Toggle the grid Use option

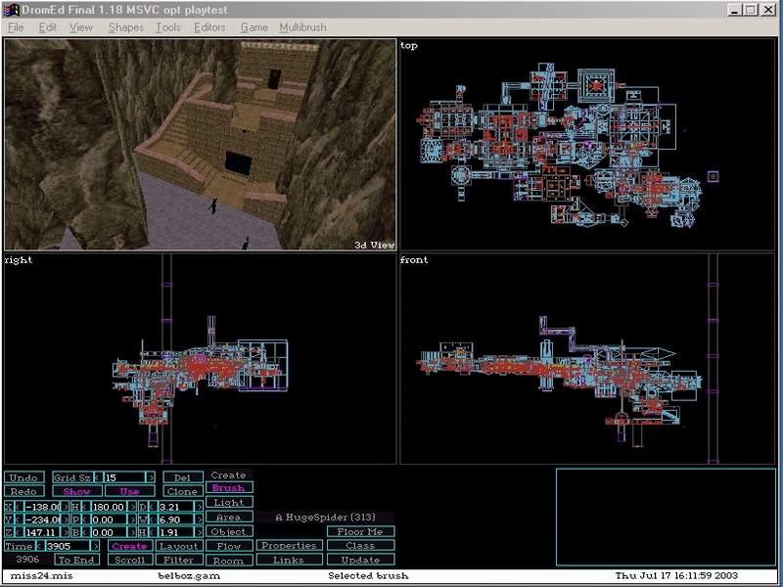click(129, 491)
